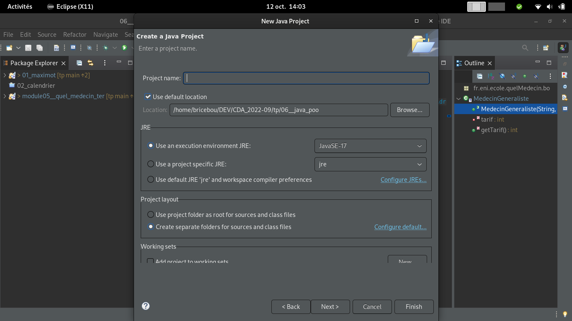Click the help question mark icon
This screenshot has height=321, width=572.
[x=146, y=306]
